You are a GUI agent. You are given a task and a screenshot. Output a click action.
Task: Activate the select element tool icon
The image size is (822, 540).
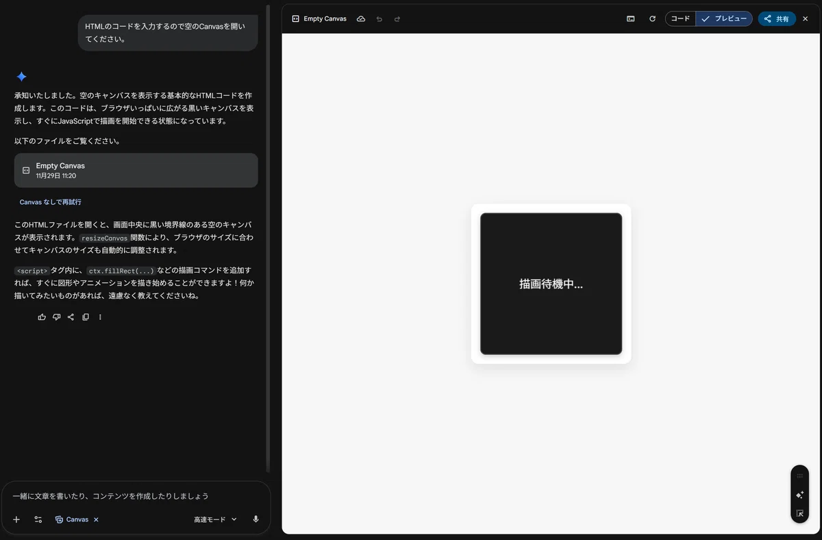799,513
